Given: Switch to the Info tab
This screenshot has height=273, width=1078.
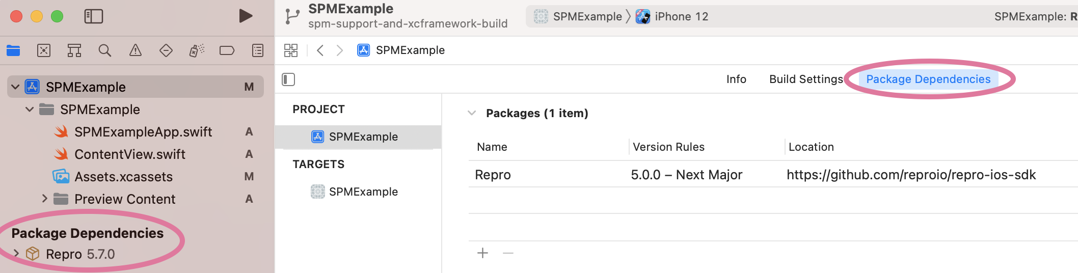Looking at the screenshot, I should [736, 79].
